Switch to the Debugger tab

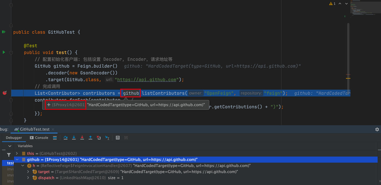[x=14, y=138]
